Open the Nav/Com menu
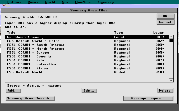 pyautogui.click(x=83, y=2)
